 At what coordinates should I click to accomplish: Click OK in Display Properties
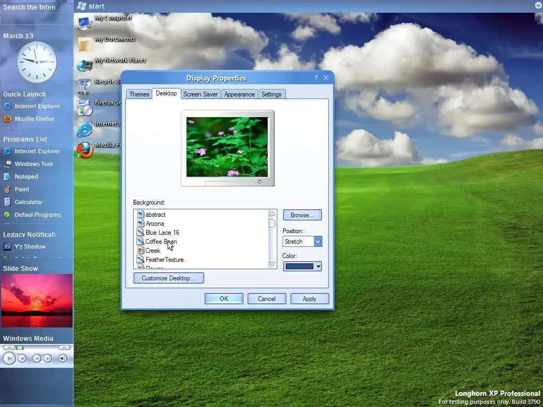coord(224,299)
